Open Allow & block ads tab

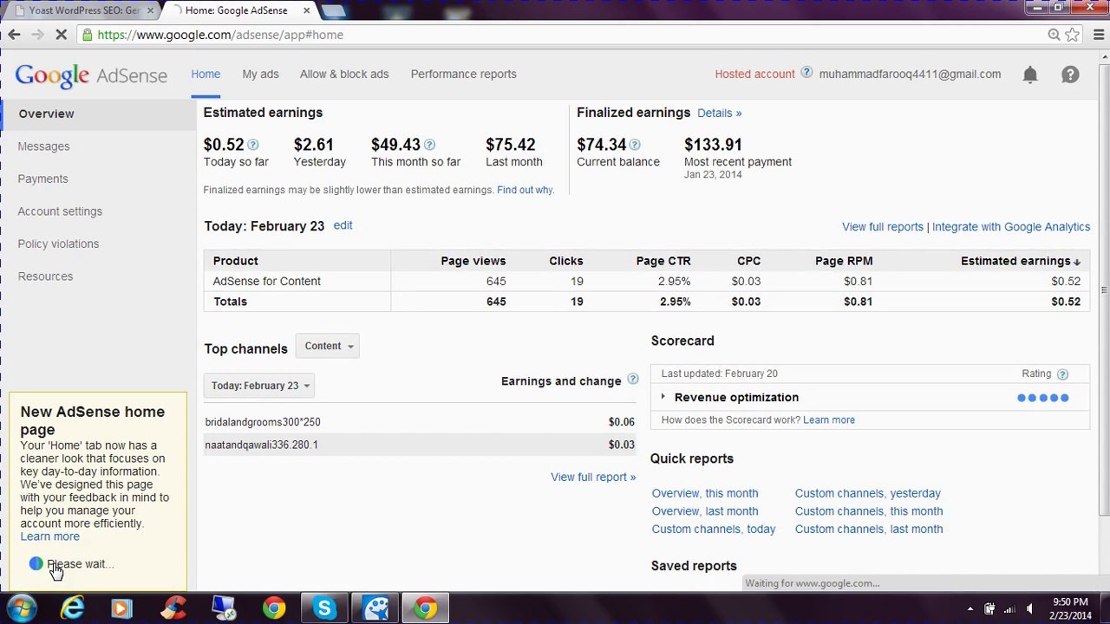coord(344,74)
